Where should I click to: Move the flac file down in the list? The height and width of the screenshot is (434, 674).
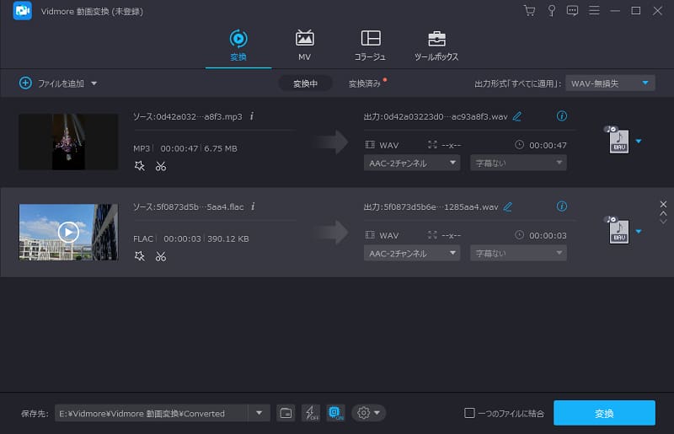663,222
